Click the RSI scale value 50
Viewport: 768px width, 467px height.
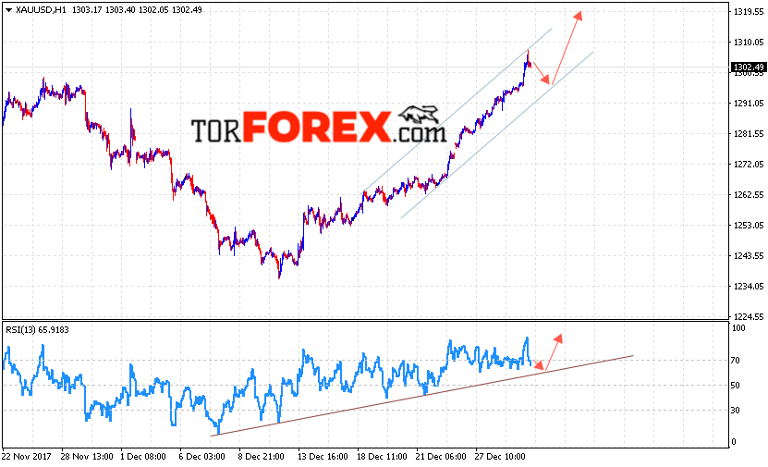(x=735, y=386)
